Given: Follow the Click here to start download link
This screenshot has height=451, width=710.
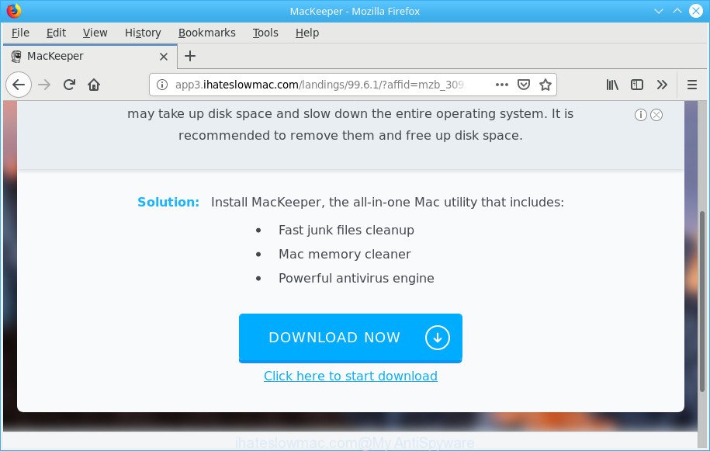Looking at the screenshot, I should (351, 376).
